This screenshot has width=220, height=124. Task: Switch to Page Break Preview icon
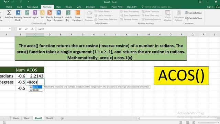pyautogui.click(x=194, y=123)
